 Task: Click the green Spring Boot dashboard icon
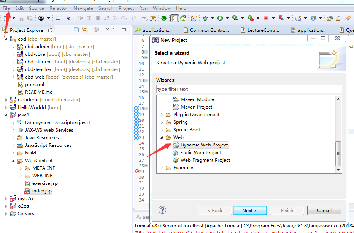(164, 18)
